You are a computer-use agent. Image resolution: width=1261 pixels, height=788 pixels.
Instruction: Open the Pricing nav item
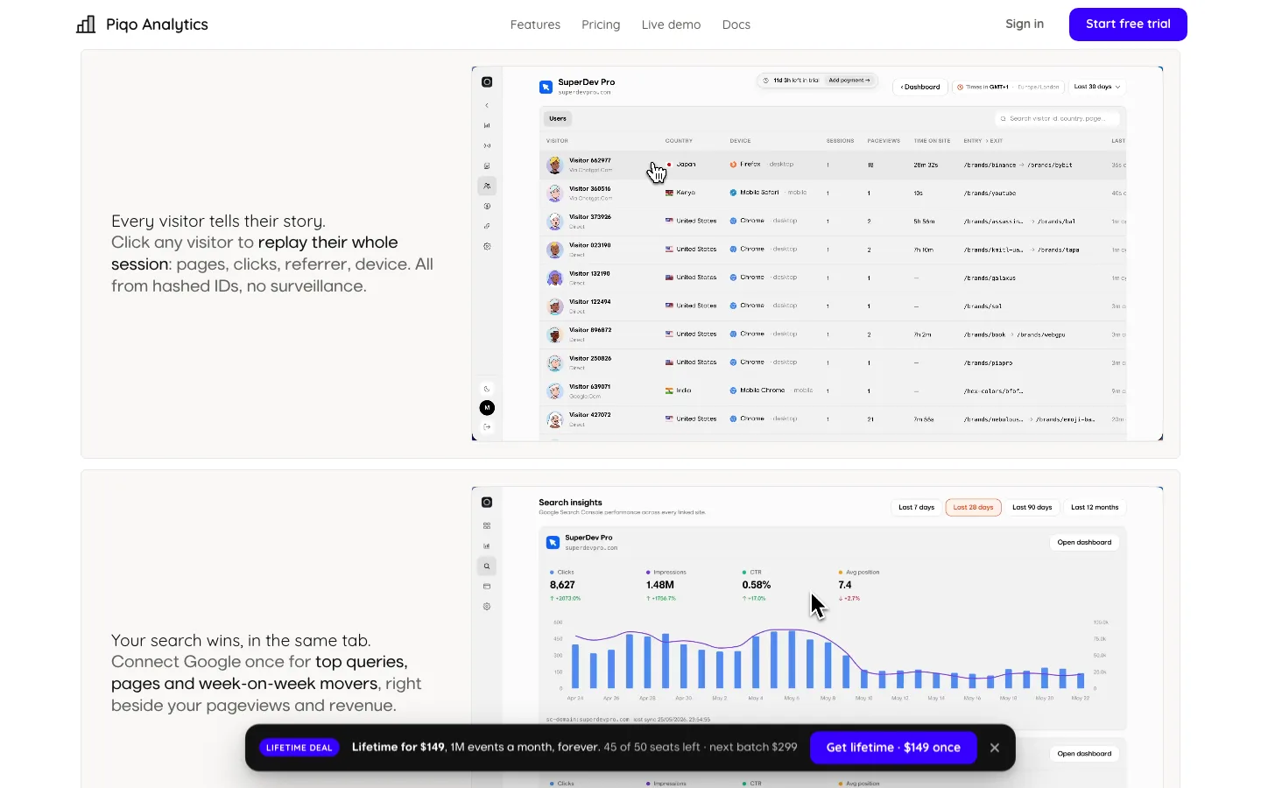[601, 25]
